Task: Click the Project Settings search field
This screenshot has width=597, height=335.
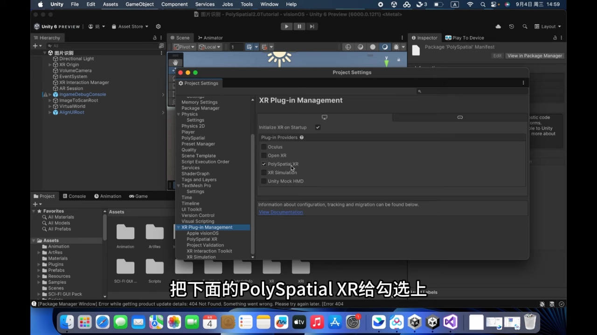Action: click(x=472, y=92)
